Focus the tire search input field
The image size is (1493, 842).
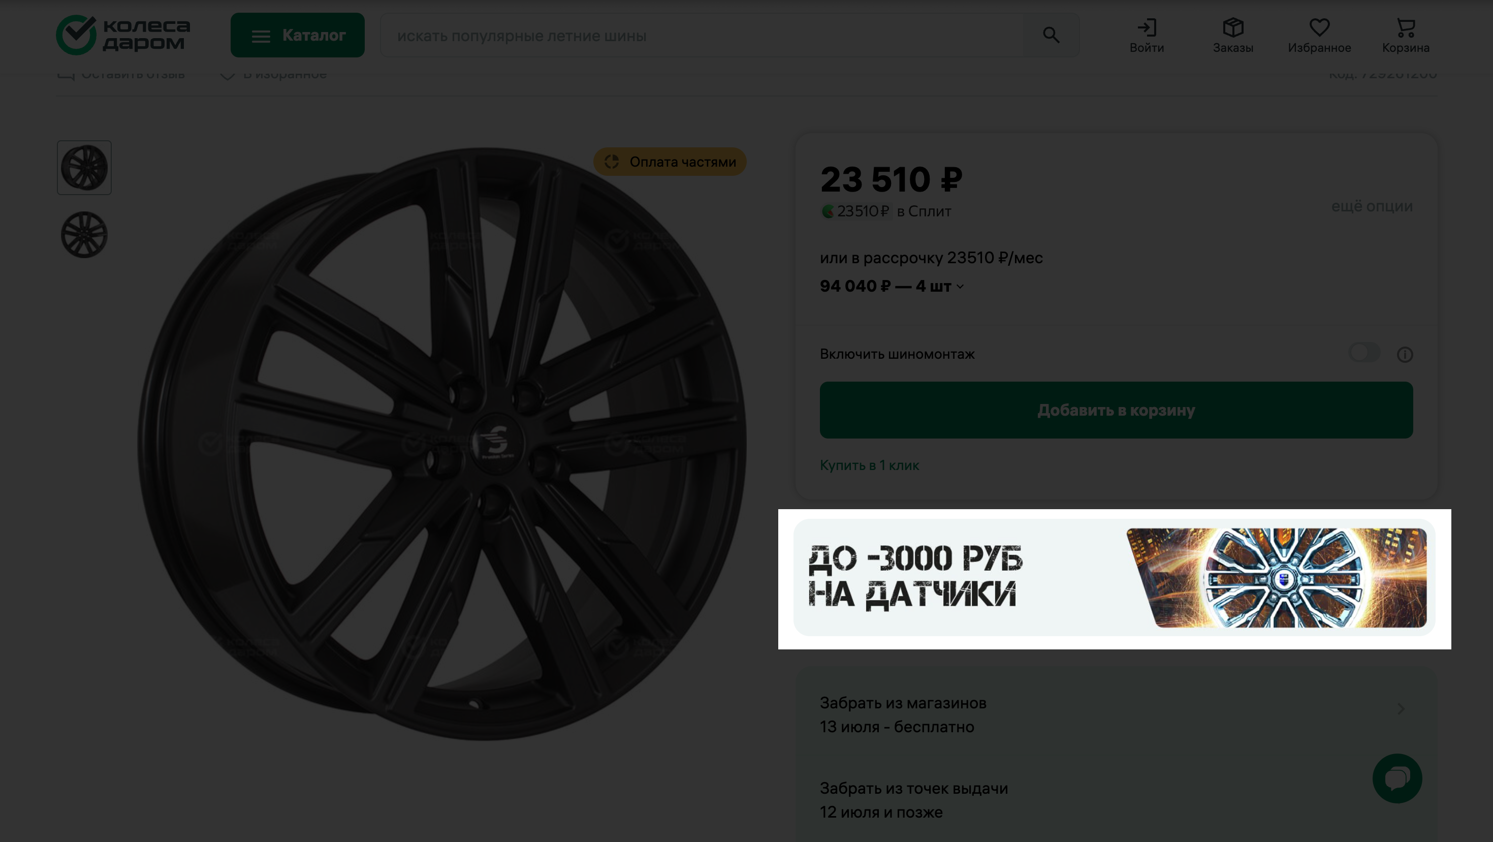[x=702, y=36]
